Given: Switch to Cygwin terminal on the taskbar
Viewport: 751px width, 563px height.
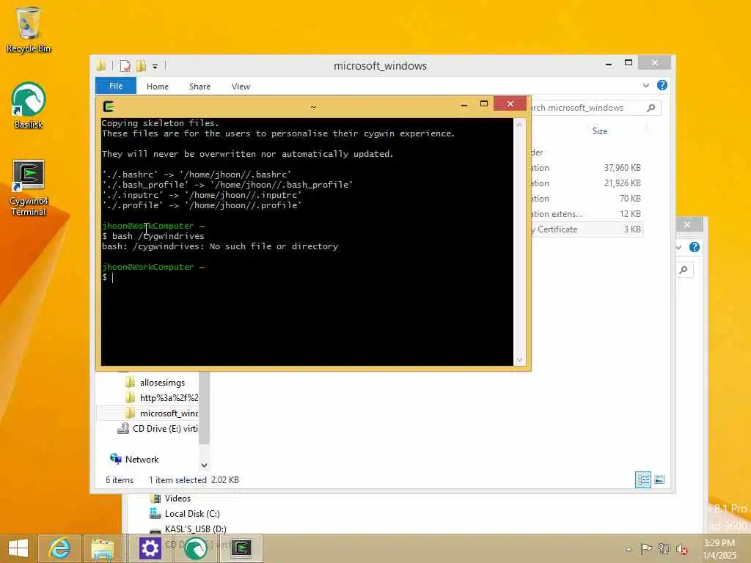Looking at the screenshot, I should (241, 548).
